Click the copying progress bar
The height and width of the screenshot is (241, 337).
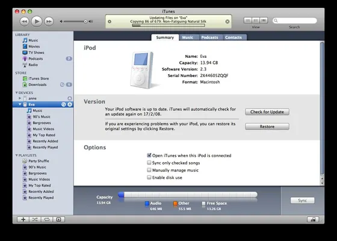coord(168,25)
